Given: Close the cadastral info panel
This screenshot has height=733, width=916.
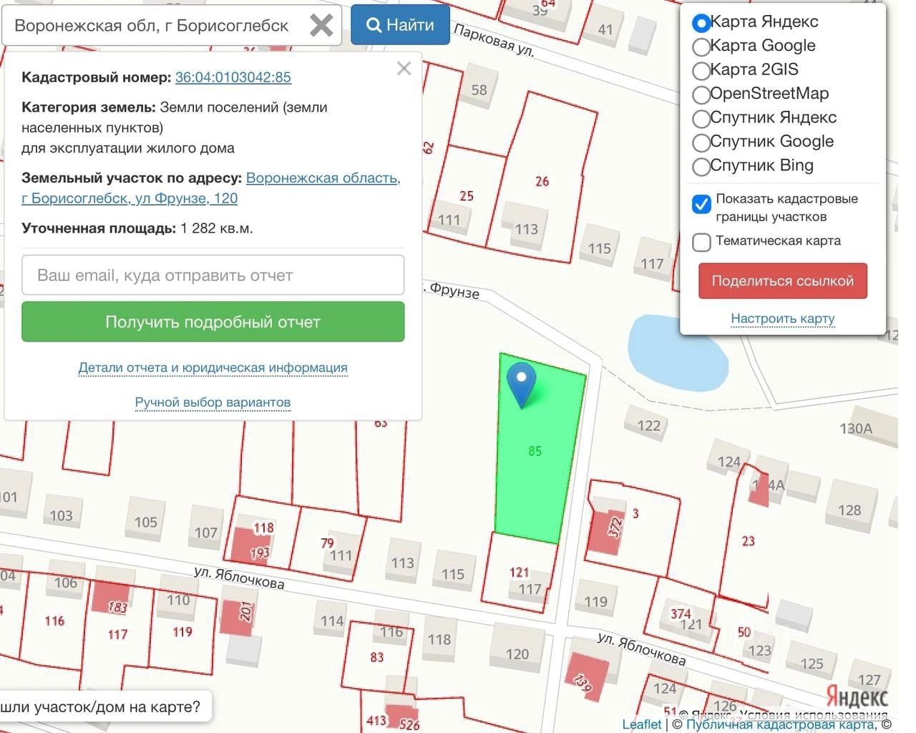Looking at the screenshot, I should point(404,68).
